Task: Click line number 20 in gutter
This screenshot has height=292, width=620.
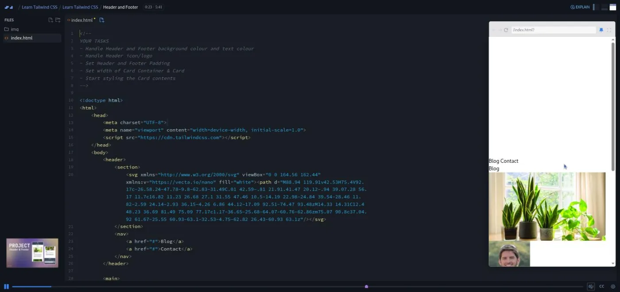Action: [71, 175]
